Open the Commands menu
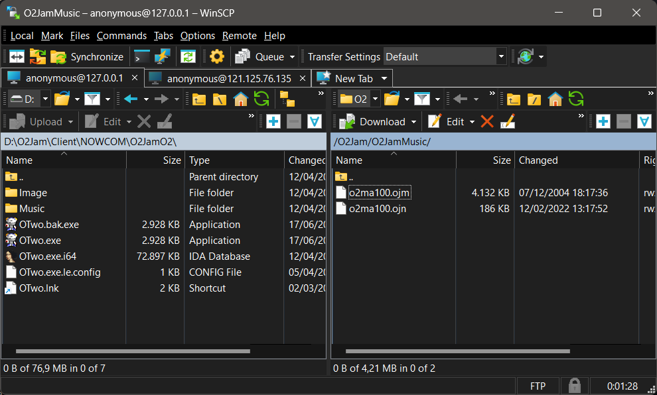The width and height of the screenshot is (657, 395). (x=121, y=36)
